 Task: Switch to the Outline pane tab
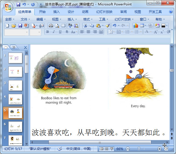tap(14, 47)
